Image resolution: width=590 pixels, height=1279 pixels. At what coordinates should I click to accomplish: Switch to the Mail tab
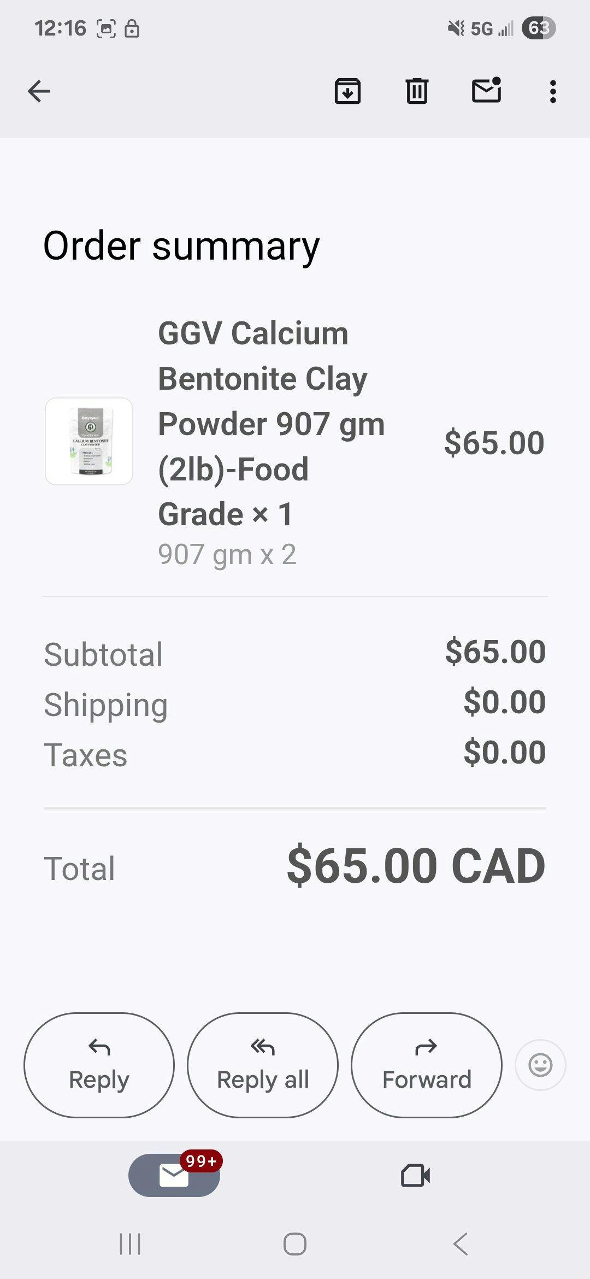coord(174,1175)
